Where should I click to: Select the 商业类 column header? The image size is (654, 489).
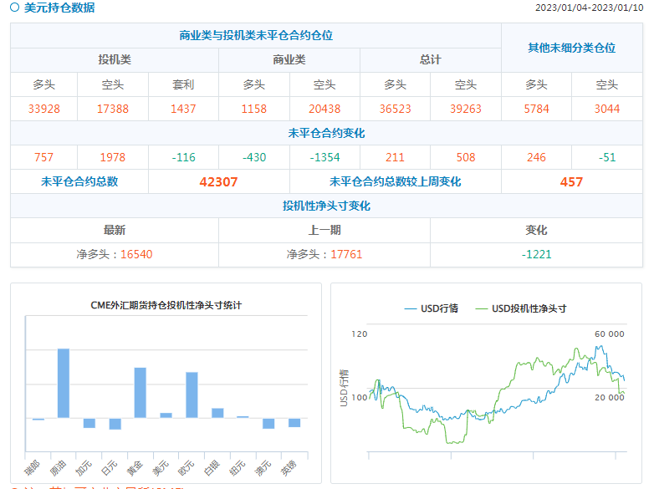[x=289, y=60]
